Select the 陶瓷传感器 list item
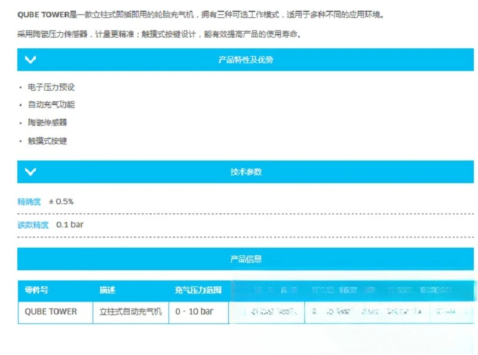 click(x=47, y=122)
